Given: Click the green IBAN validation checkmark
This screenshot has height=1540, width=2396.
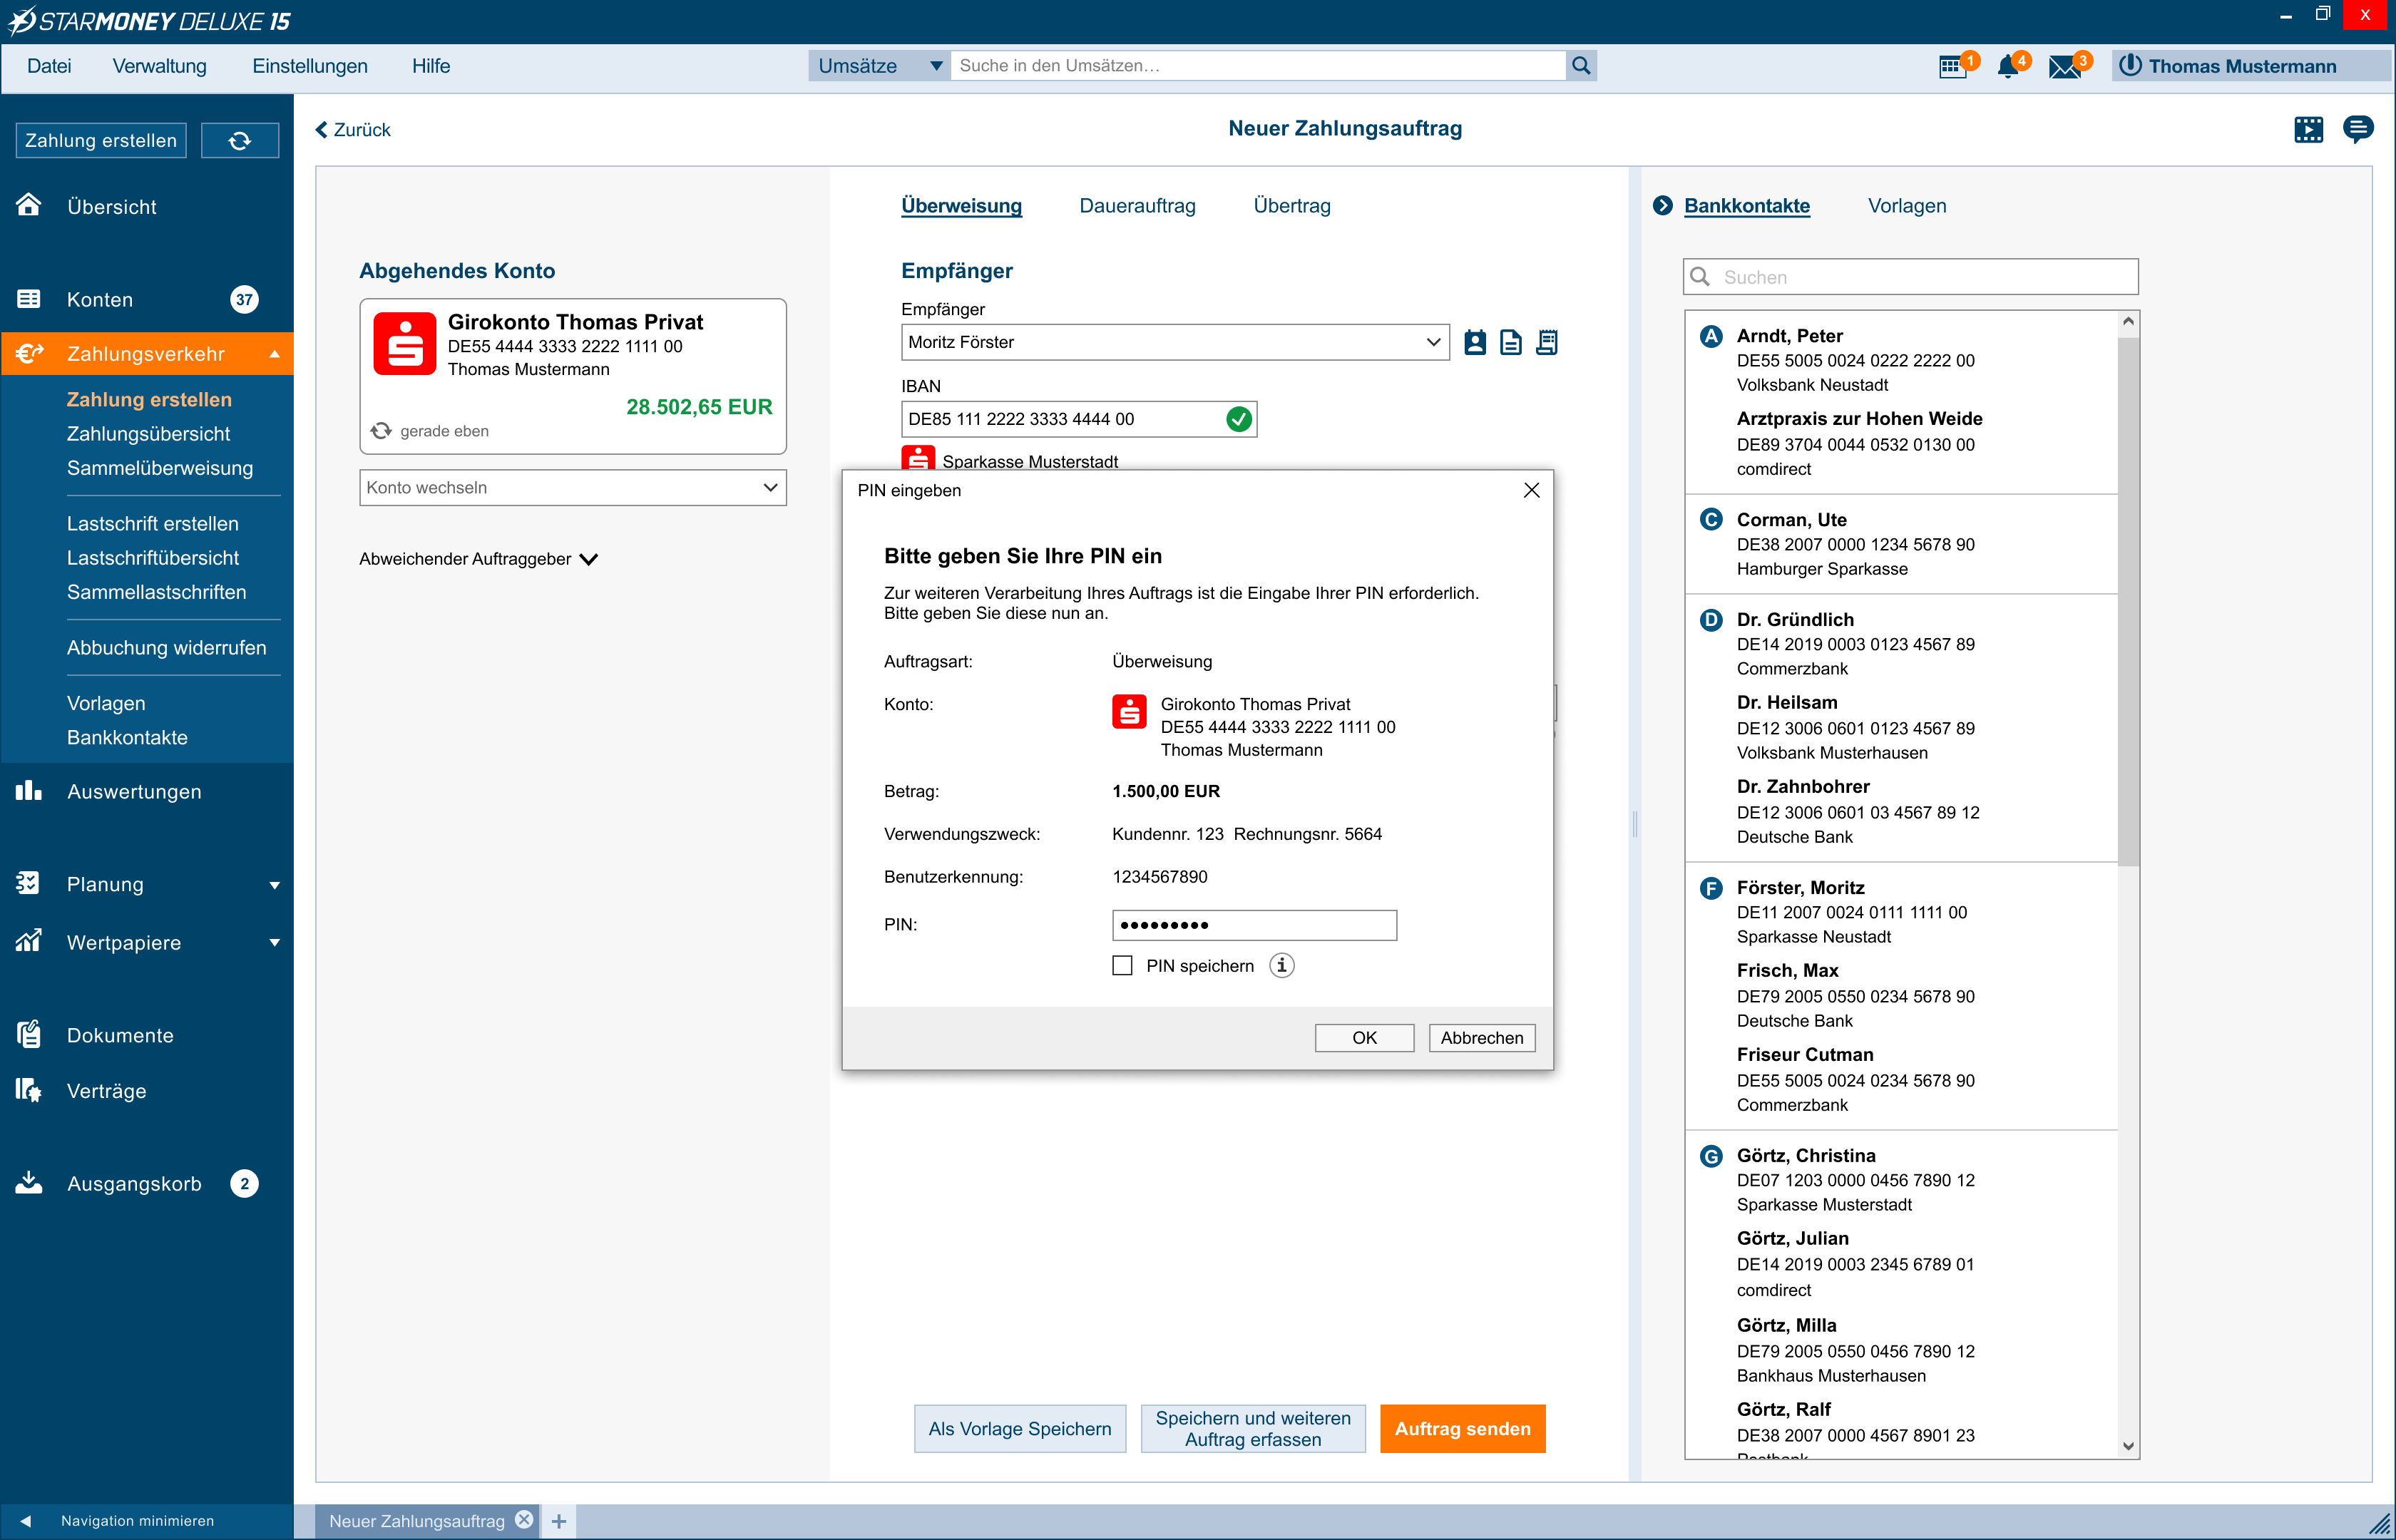Looking at the screenshot, I should coord(1239,419).
